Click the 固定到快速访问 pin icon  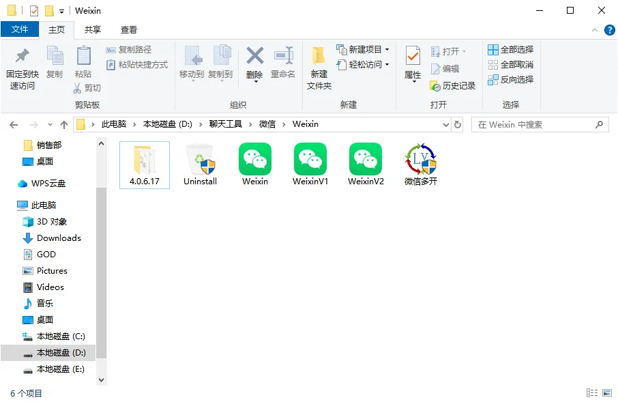(x=22, y=56)
